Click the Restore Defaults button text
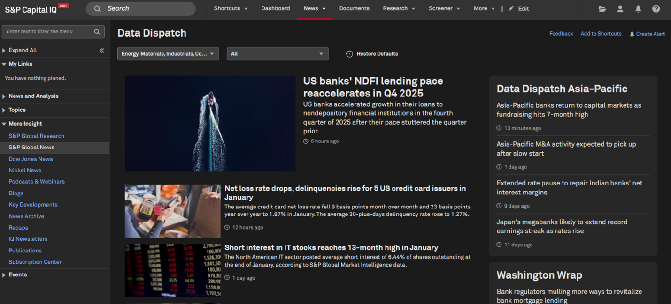Image resolution: width=671 pixels, height=304 pixels. tap(377, 54)
